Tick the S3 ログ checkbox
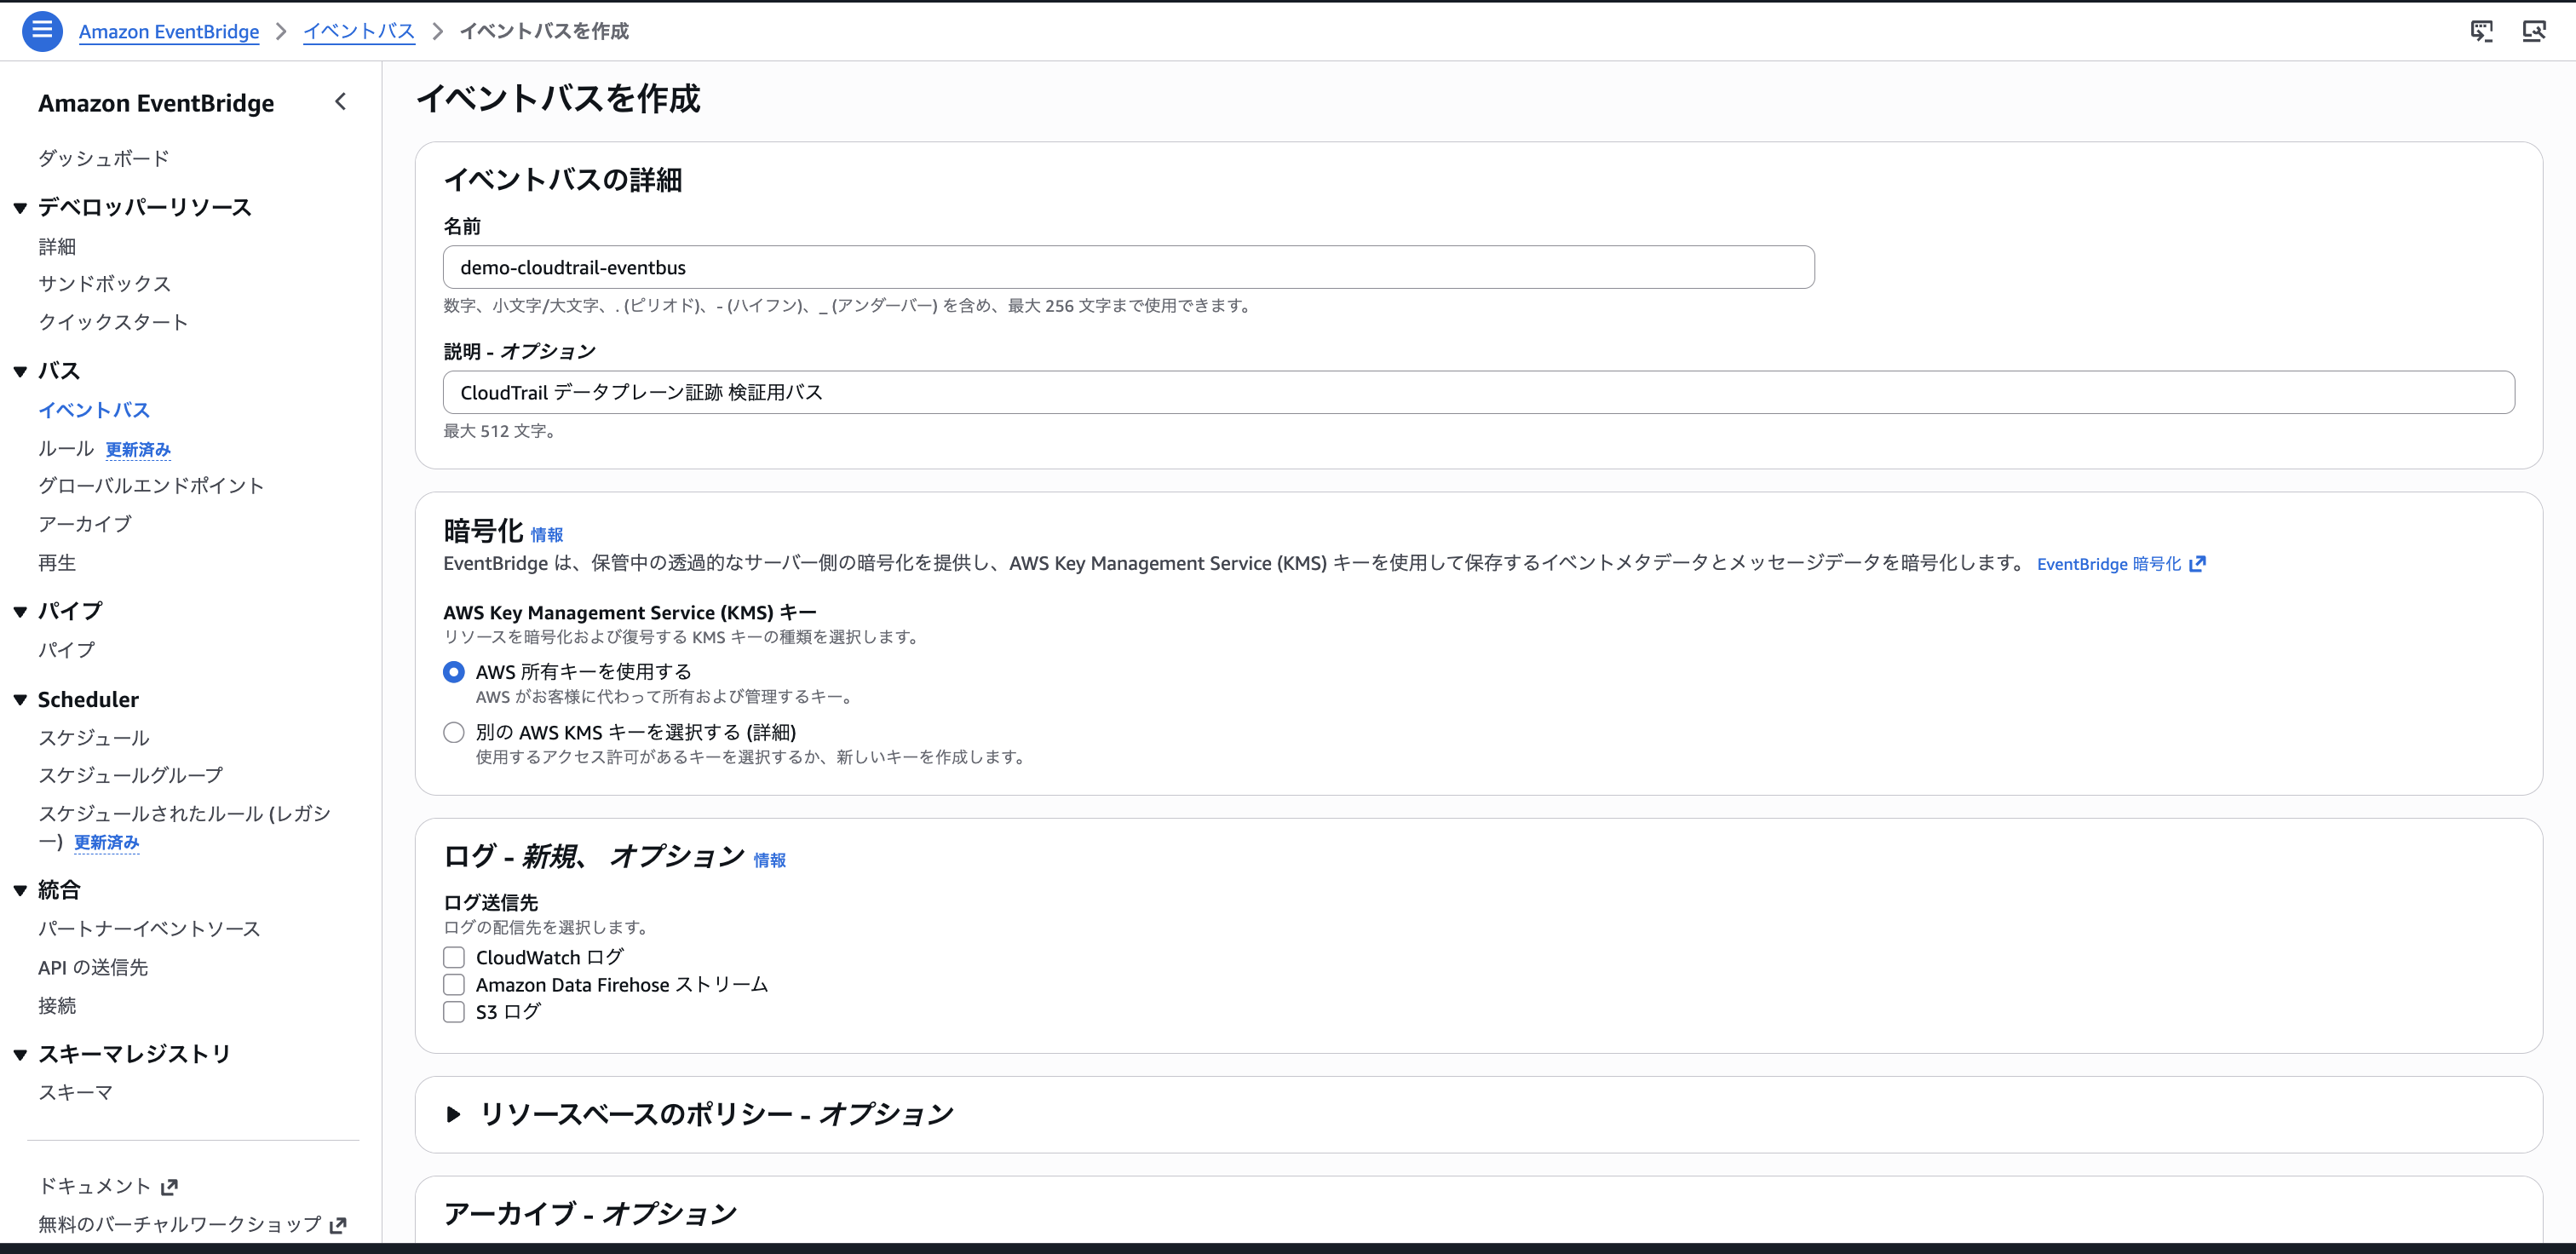Screen dimensions: 2576x1254 click(454, 1012)
